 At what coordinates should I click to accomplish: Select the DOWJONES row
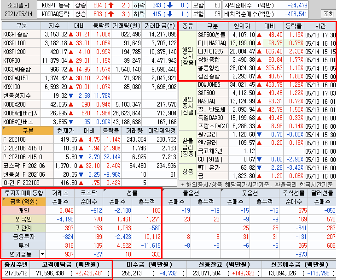pyautogui.click(x=266, y=85)
